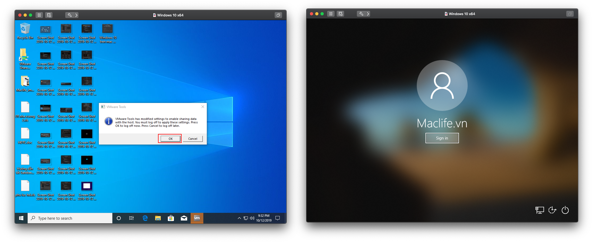Toggle single window mode in the VM titlebar
592x243 pixels.
[x=278, y=15]
